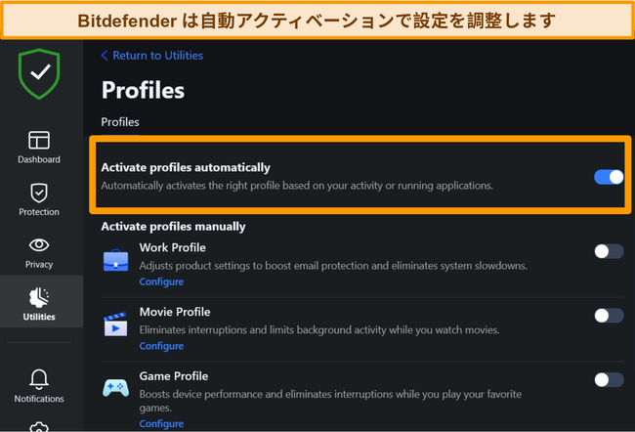This screenshot has height=432, width=635.
Task: Click the 'Adjusts product settings to boost email' description
Action: click(333, 266)
